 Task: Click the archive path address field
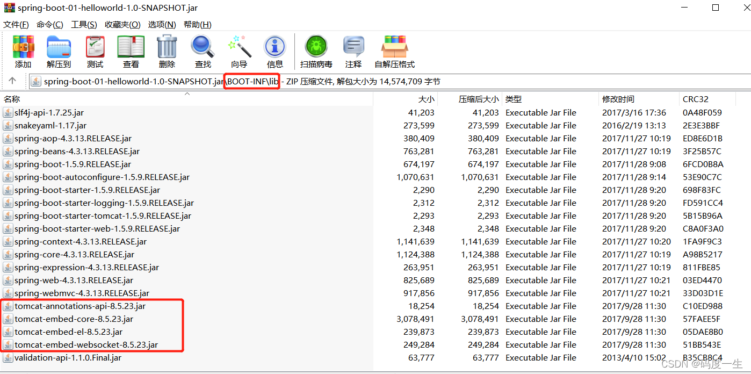[390, 82]
